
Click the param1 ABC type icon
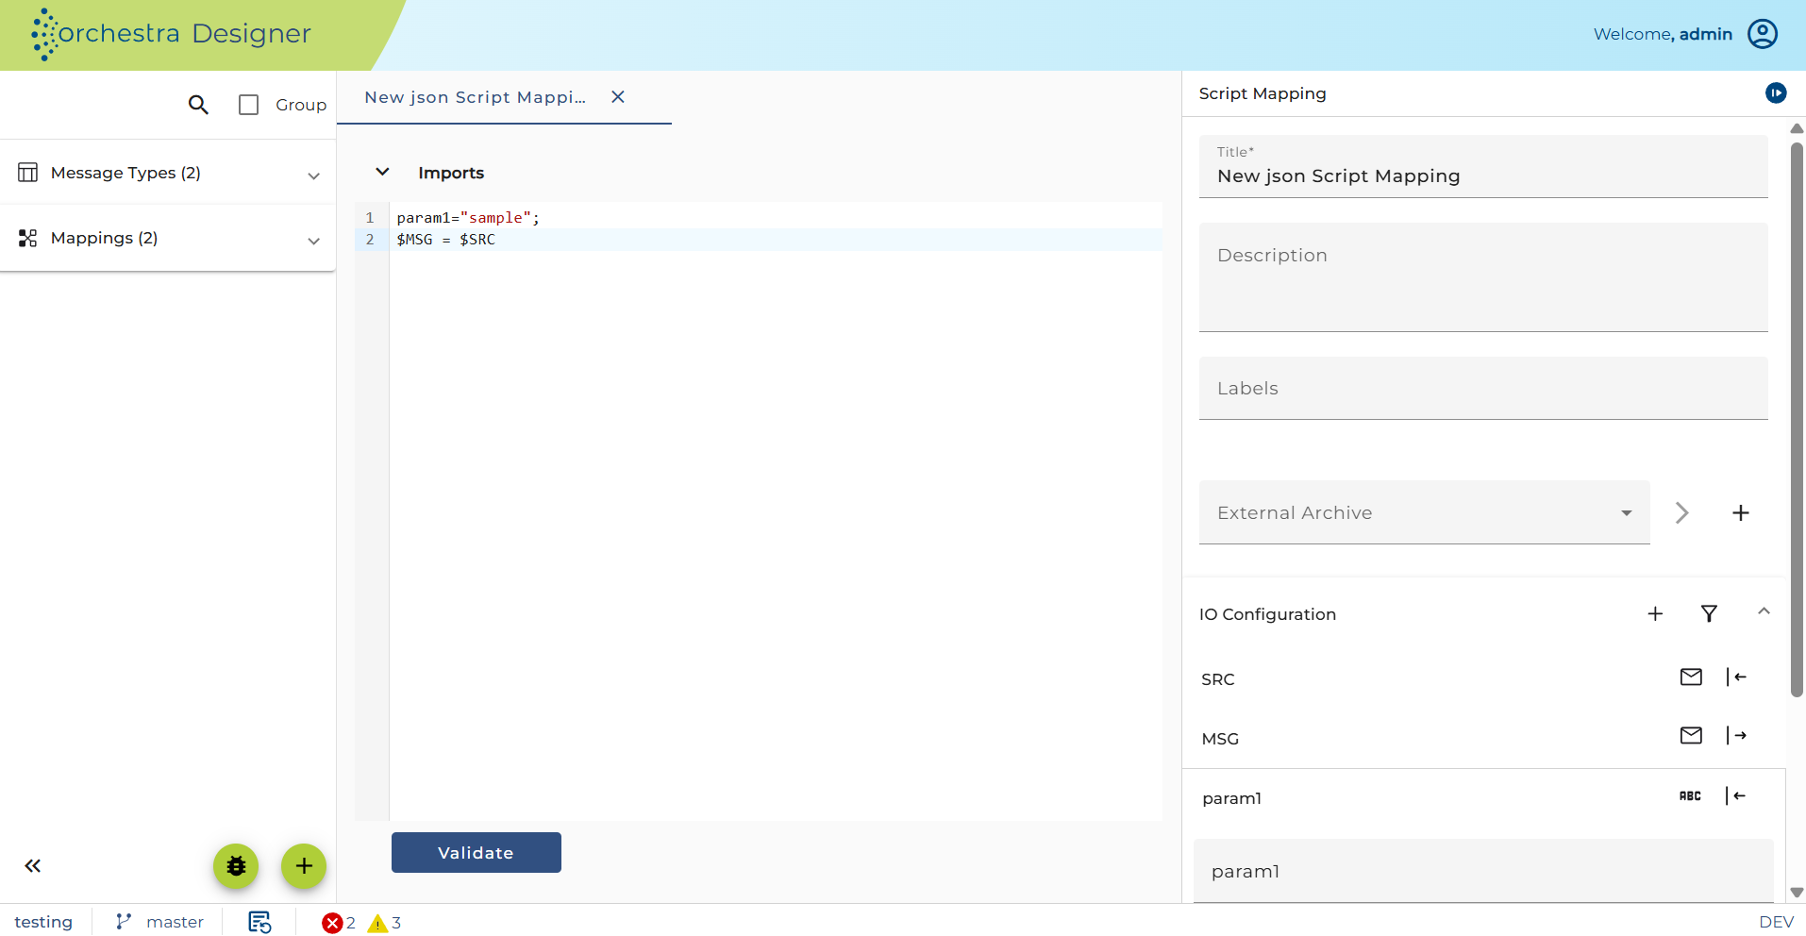1690,795
